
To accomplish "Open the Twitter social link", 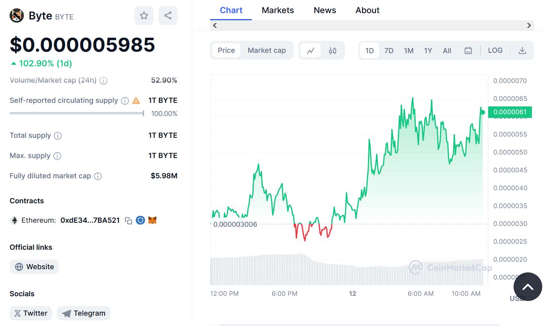I will point(31,313).
